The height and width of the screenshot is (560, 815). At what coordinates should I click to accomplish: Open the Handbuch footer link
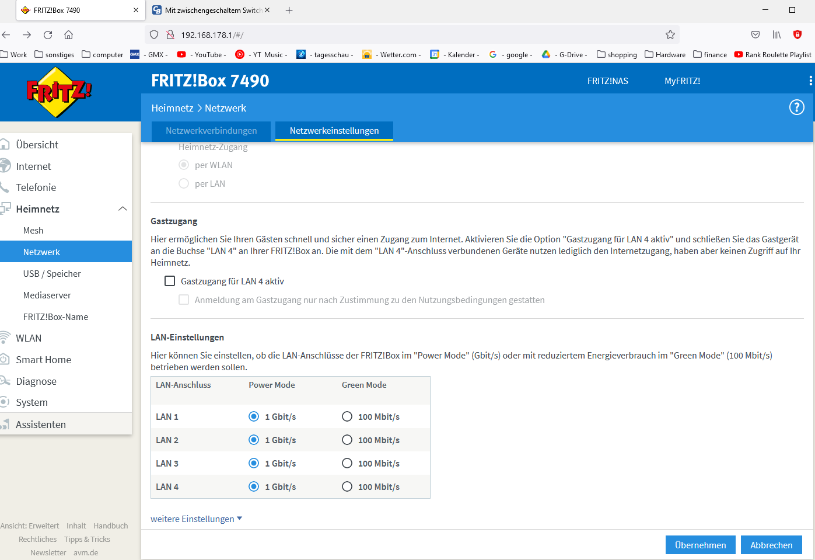coord(111,526)
